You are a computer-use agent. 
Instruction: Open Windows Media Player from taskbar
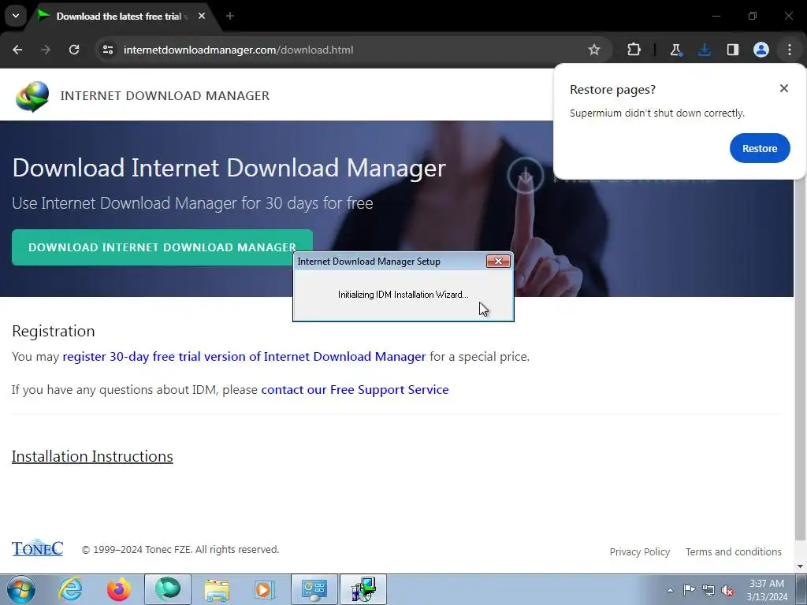(x=265, y=589)
